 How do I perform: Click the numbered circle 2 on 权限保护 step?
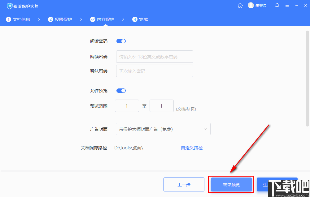50,19
